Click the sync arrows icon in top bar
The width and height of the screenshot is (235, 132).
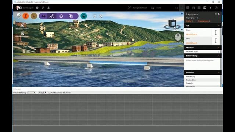coord(43,8)
